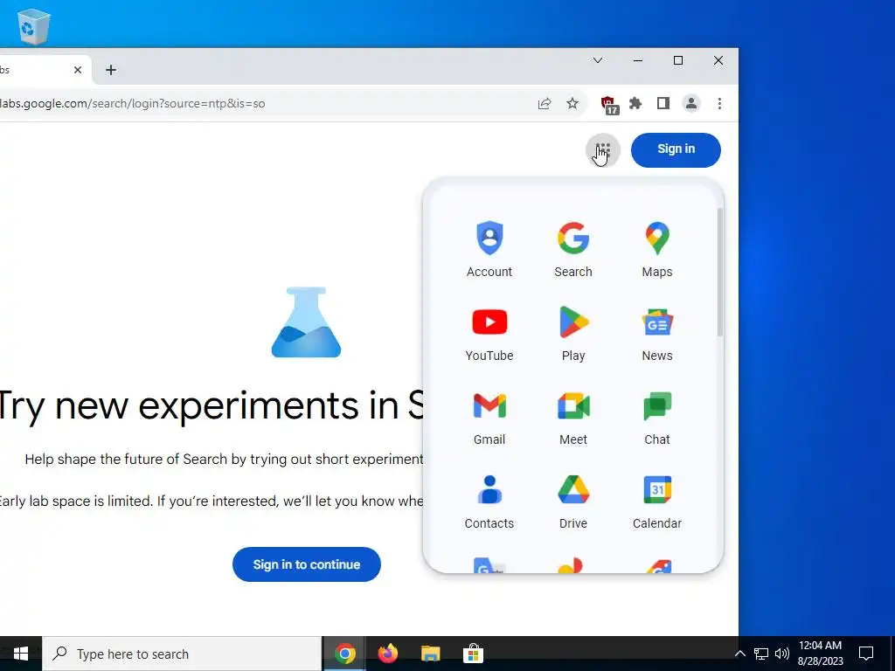Open File Explorer from taskbar
This screenshot has height=671, width=895.
[430, 654]
